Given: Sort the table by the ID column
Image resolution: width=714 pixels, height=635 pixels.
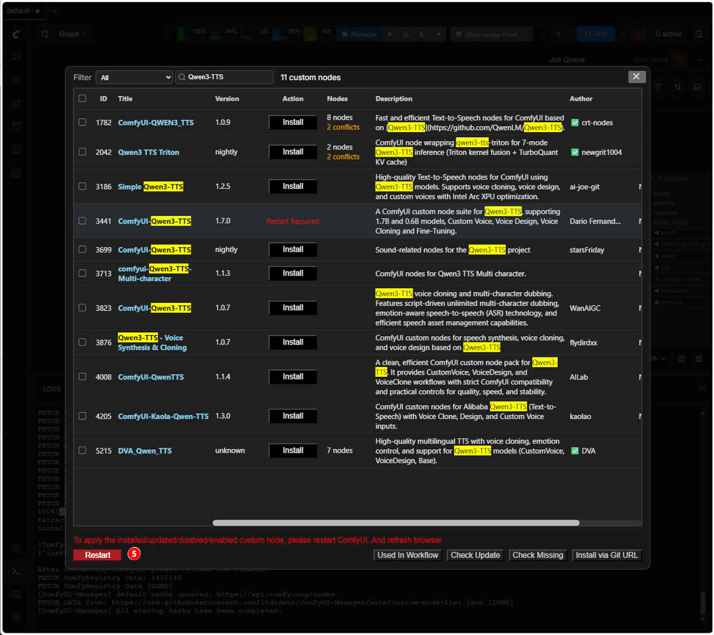Looking at the screenshot, I should click(x=103, y=99).
